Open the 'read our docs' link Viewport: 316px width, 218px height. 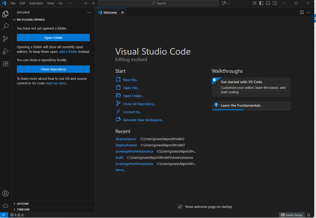click(x=56, y=83)
